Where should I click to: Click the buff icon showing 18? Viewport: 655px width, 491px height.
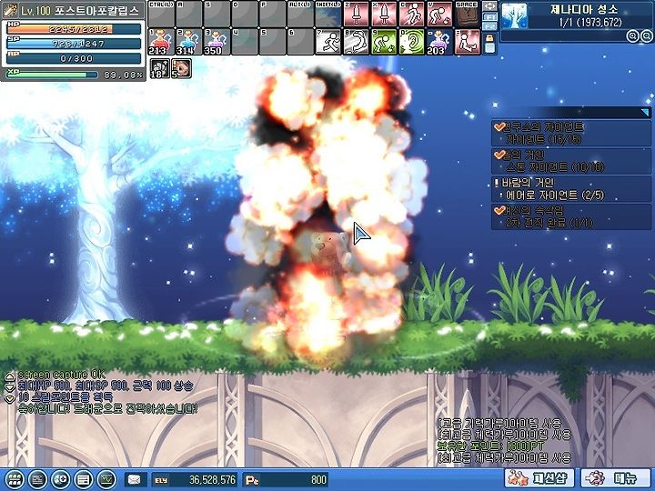tap(159, 68)
